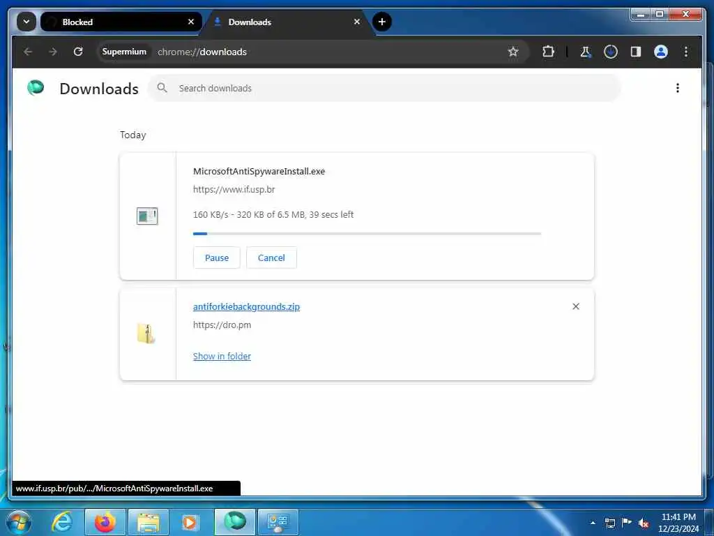Click MicrosoftAntiSpywareInstall.exe file icon
The height and width of the screenshot is (536, 714).
(147, 216)
